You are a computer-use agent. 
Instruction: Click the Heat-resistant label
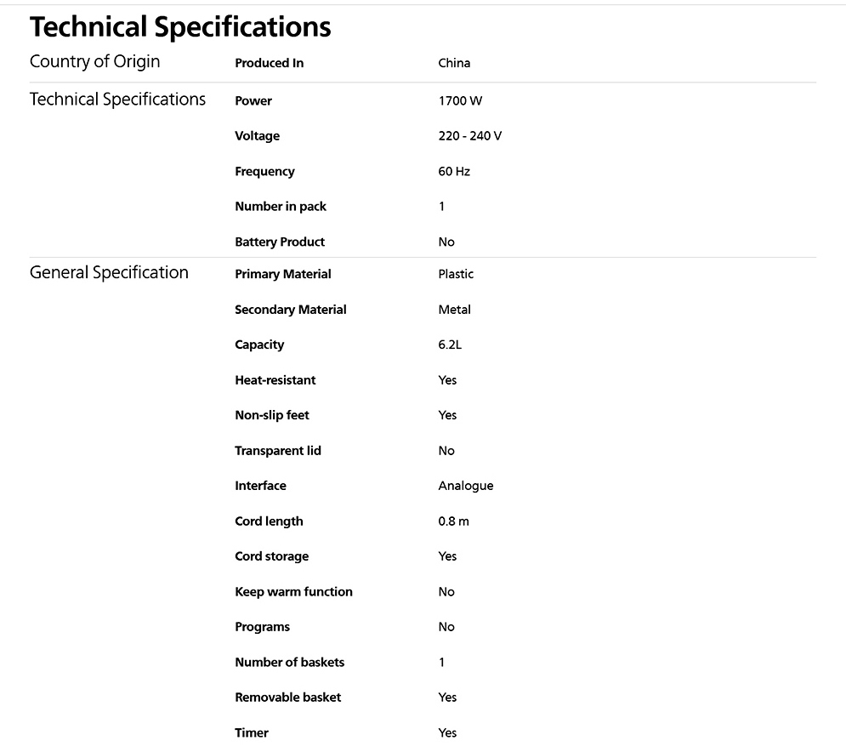[x=275, y=380]
